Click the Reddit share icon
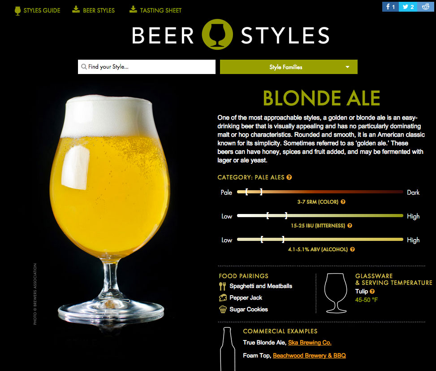 425,7
